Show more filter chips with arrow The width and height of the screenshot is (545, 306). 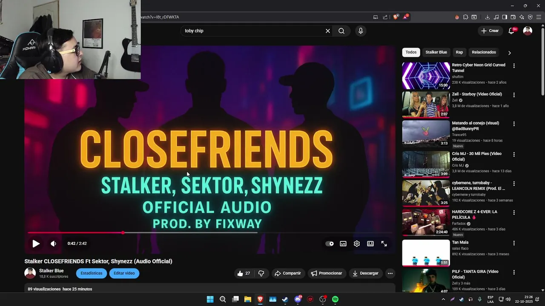(x=509, y=53)
